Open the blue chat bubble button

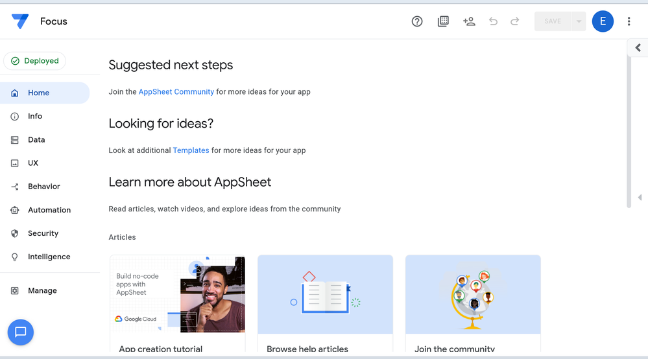[x=21, y=332]
